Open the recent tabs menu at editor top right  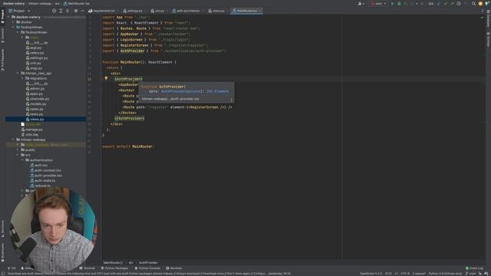tap(483, 11)
